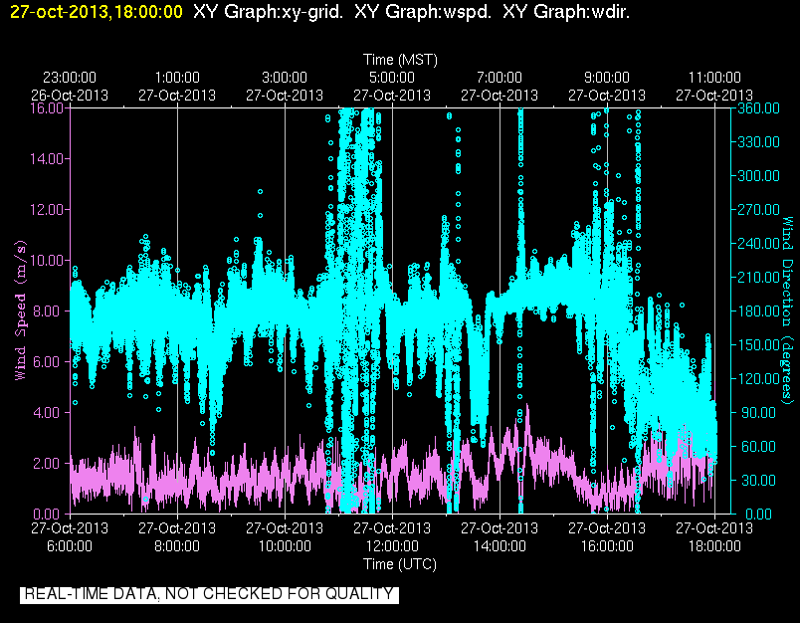This screenshot has width=800, height=623.
Task: Click the XY Graph:wspd title text
Action: coord(423,11)
